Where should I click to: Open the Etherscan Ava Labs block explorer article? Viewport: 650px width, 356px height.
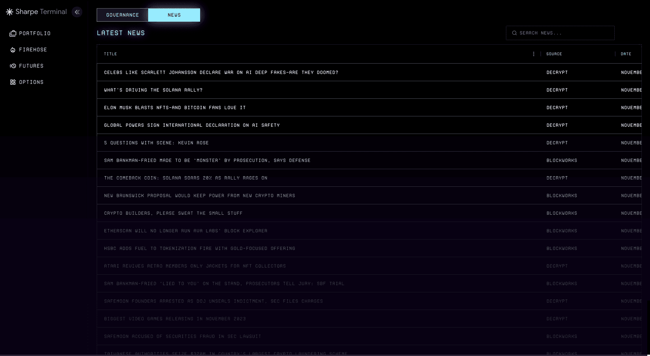186,231
